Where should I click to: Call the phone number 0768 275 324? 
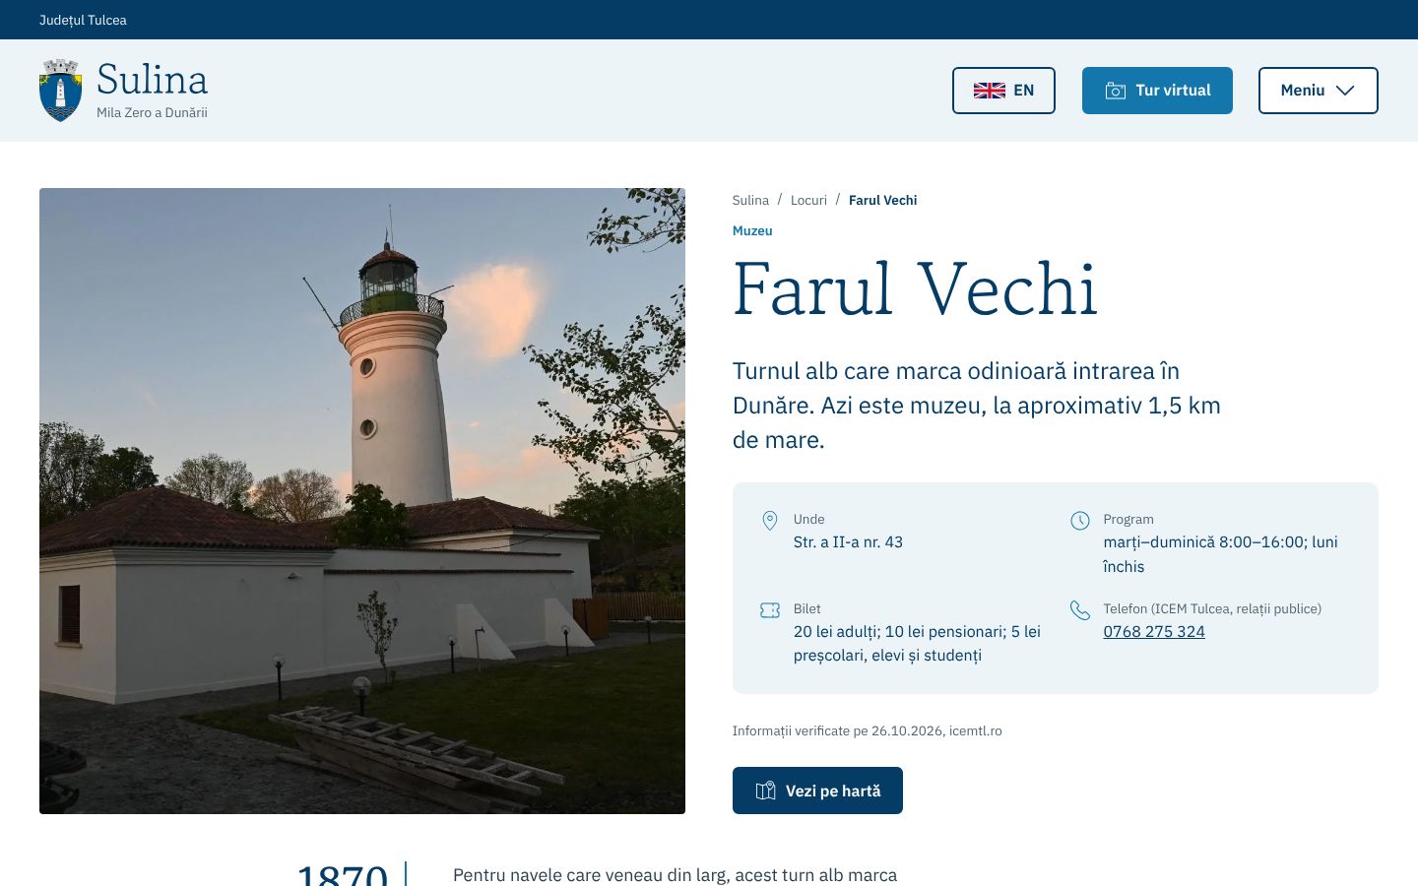click(x=1154, y=632)
